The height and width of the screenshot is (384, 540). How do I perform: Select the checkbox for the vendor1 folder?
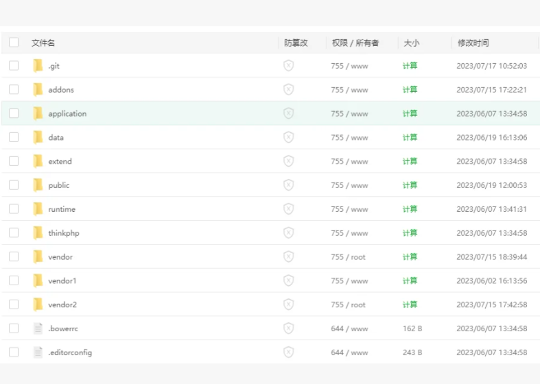14,280
